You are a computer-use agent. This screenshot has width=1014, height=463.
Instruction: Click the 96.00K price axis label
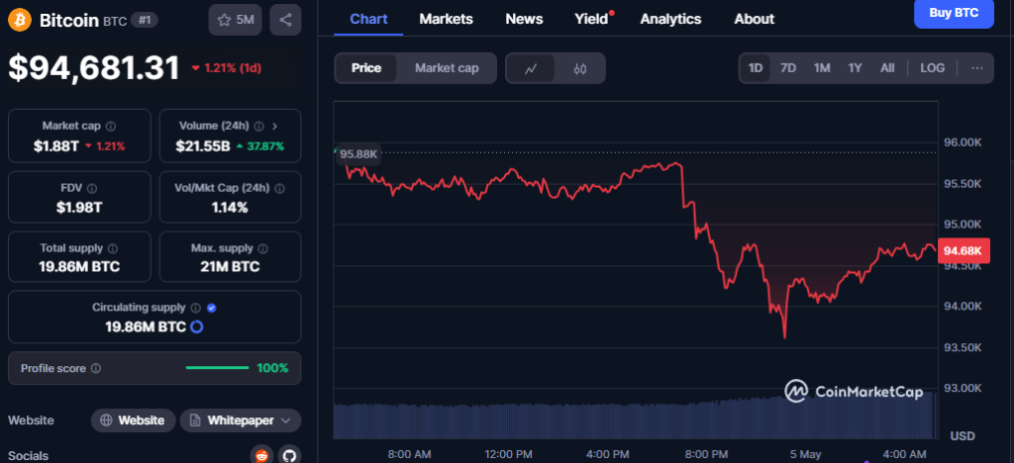[x=963, y=142]
